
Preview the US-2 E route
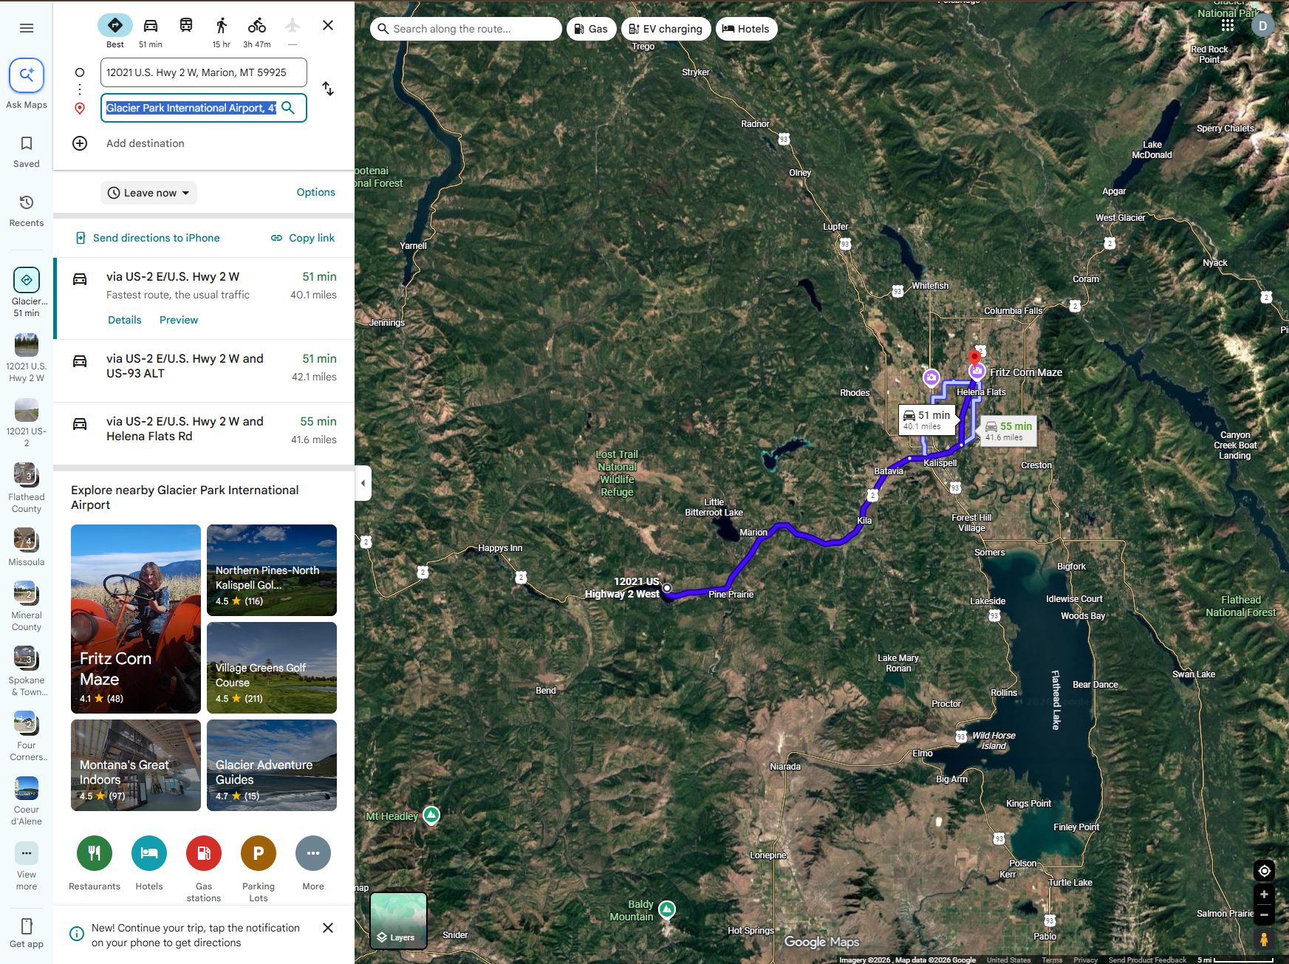coord(179,320)
